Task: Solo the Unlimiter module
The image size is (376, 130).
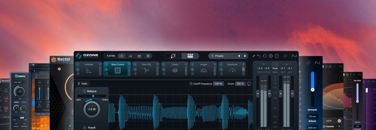Action: 78,70
